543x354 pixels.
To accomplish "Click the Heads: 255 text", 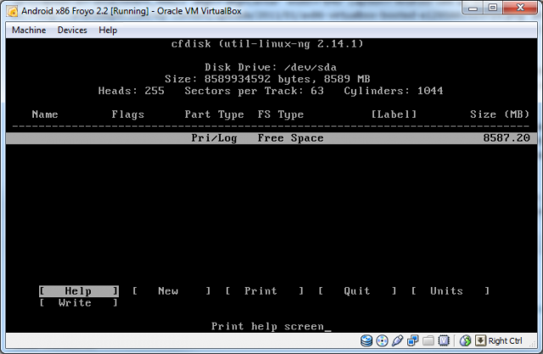I will pos(131,91).
